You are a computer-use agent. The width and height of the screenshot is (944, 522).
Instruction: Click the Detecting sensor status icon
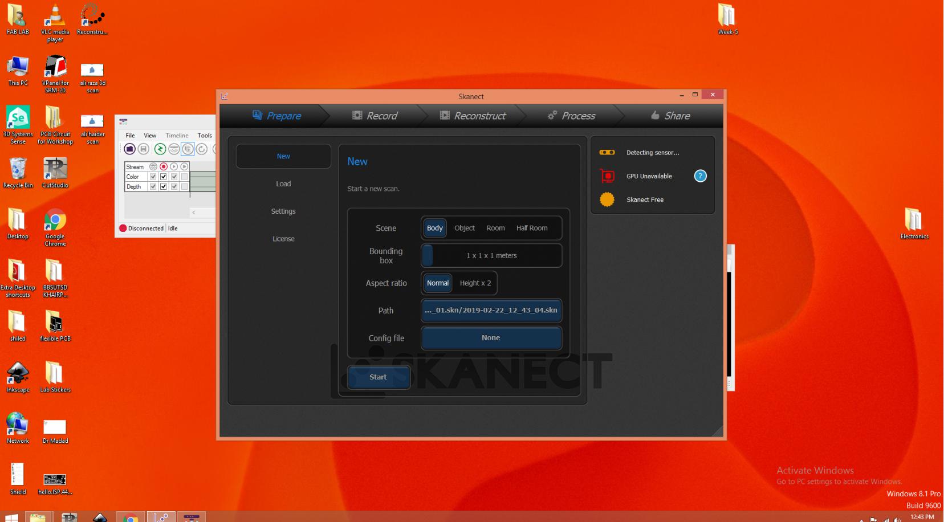point(607,152)
